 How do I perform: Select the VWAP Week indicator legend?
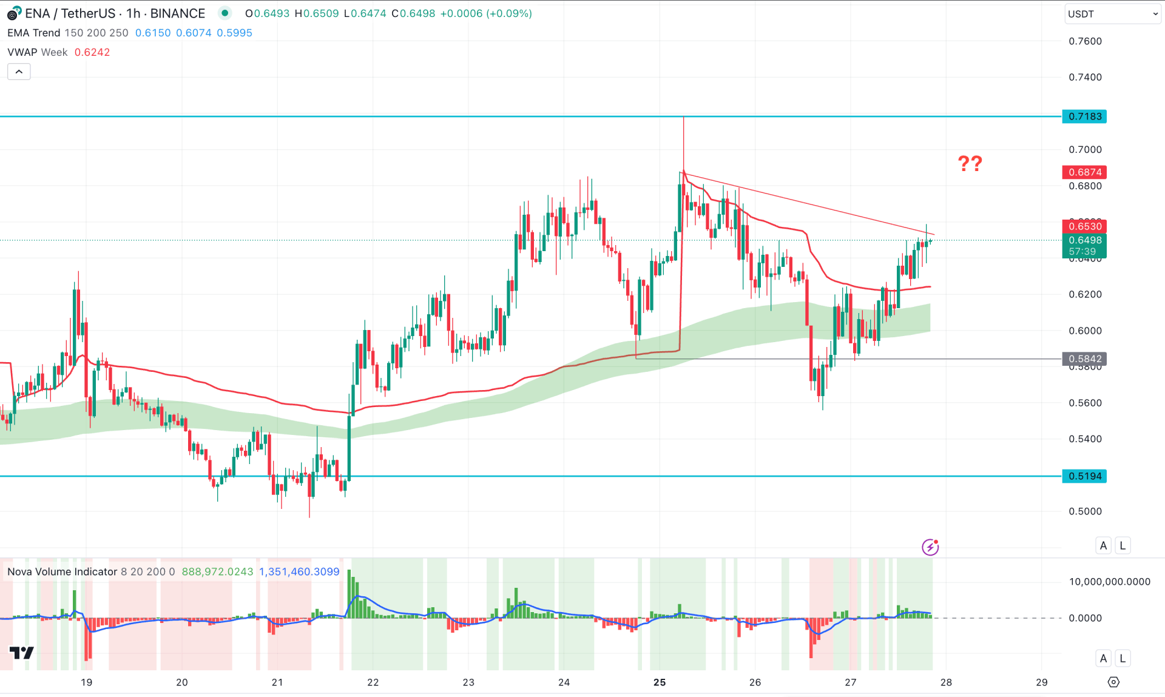click(38, 52)
